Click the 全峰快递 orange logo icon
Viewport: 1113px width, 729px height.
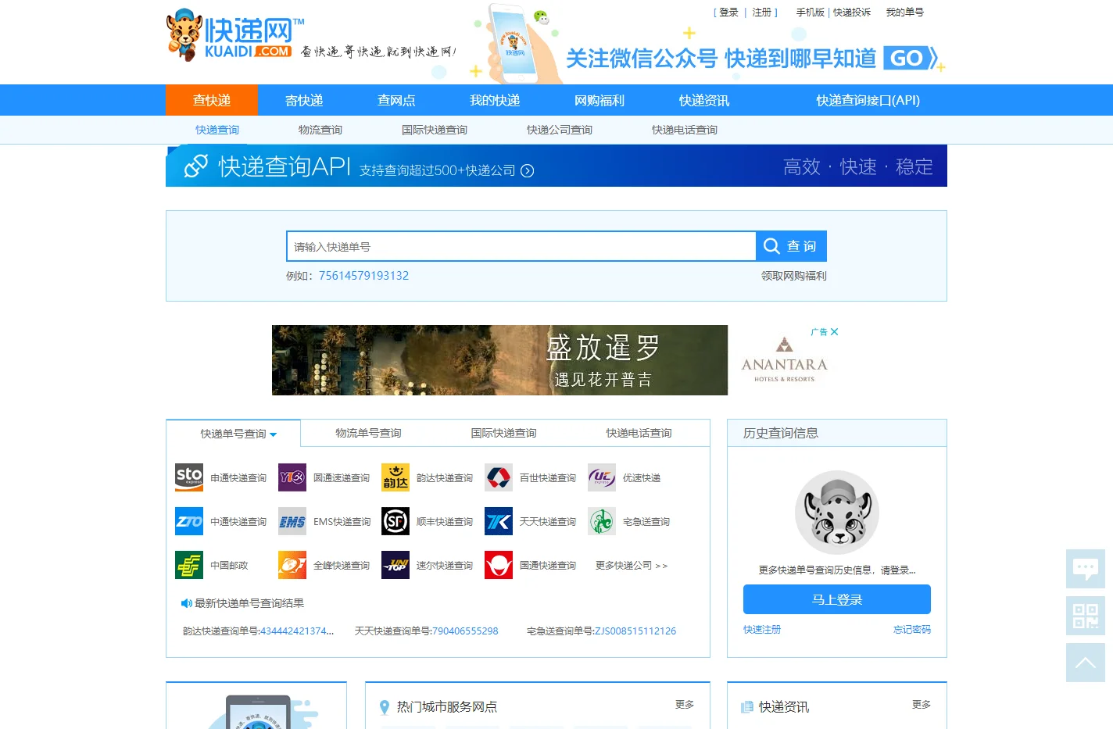(292, 565)
